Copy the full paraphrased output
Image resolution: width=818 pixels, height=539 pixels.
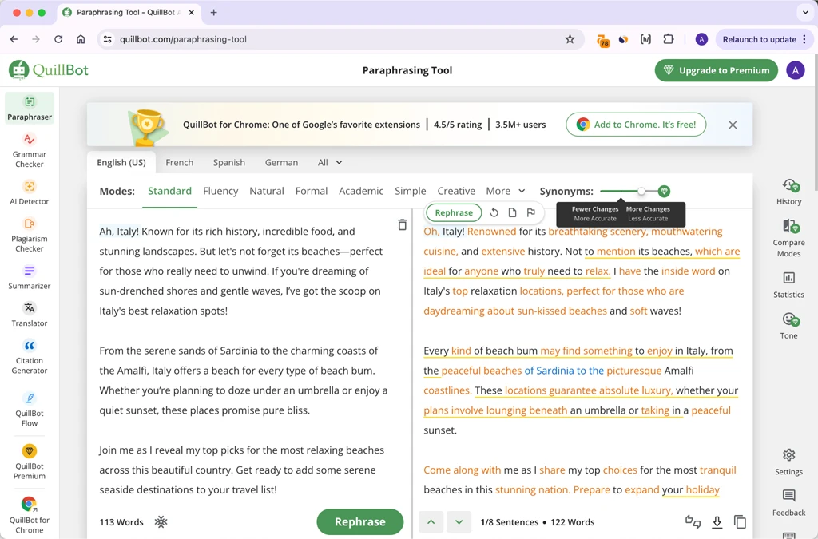point(740,521)
